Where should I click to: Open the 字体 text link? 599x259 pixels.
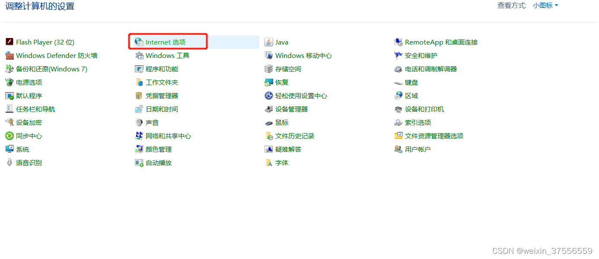point(282,163)
